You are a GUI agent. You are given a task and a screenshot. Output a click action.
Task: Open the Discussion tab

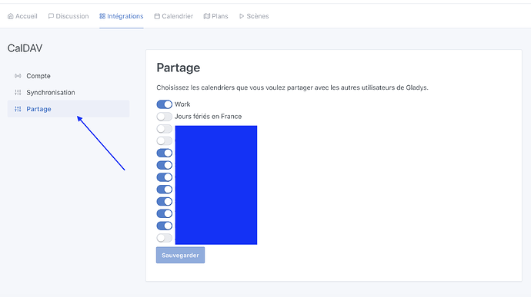click(x=68, y=16)
